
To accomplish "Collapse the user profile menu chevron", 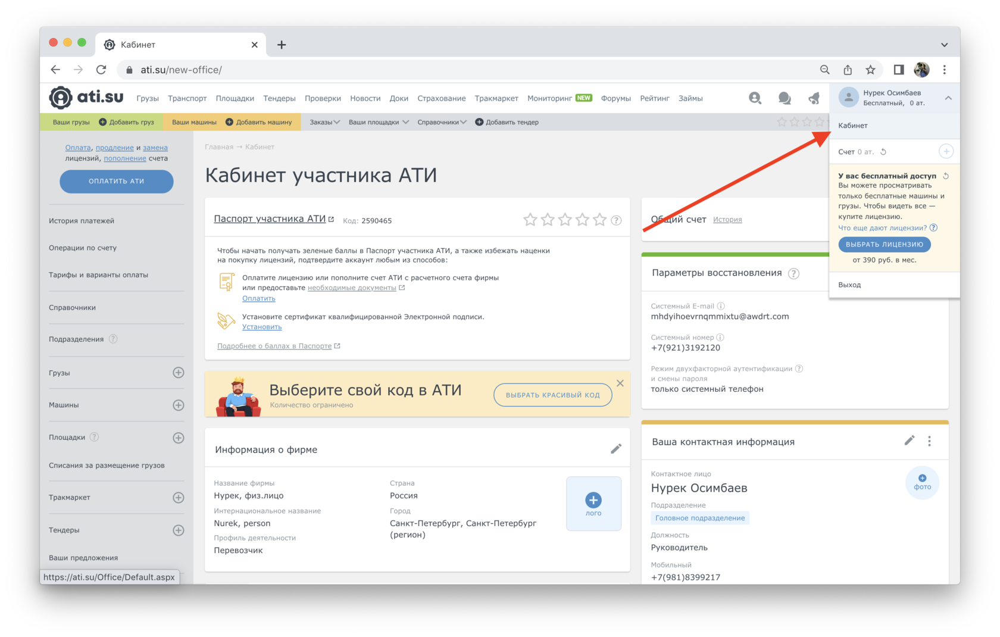I will (948, 98).
